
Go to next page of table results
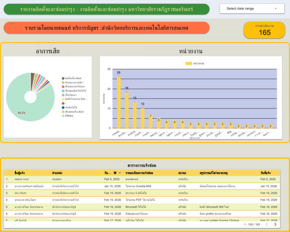click(x=275, y=224)
